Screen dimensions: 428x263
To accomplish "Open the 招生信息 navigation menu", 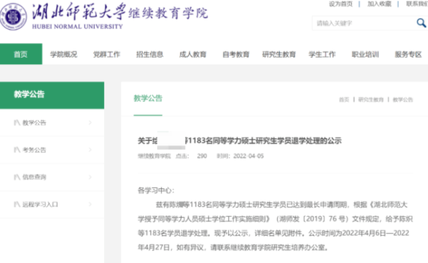I will coord(150,54).
